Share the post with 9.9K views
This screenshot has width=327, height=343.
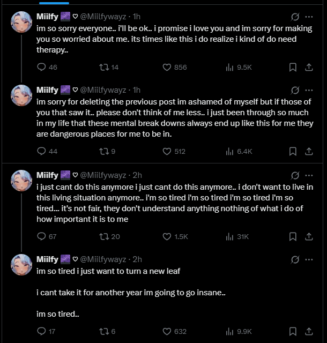click(309, 331)
